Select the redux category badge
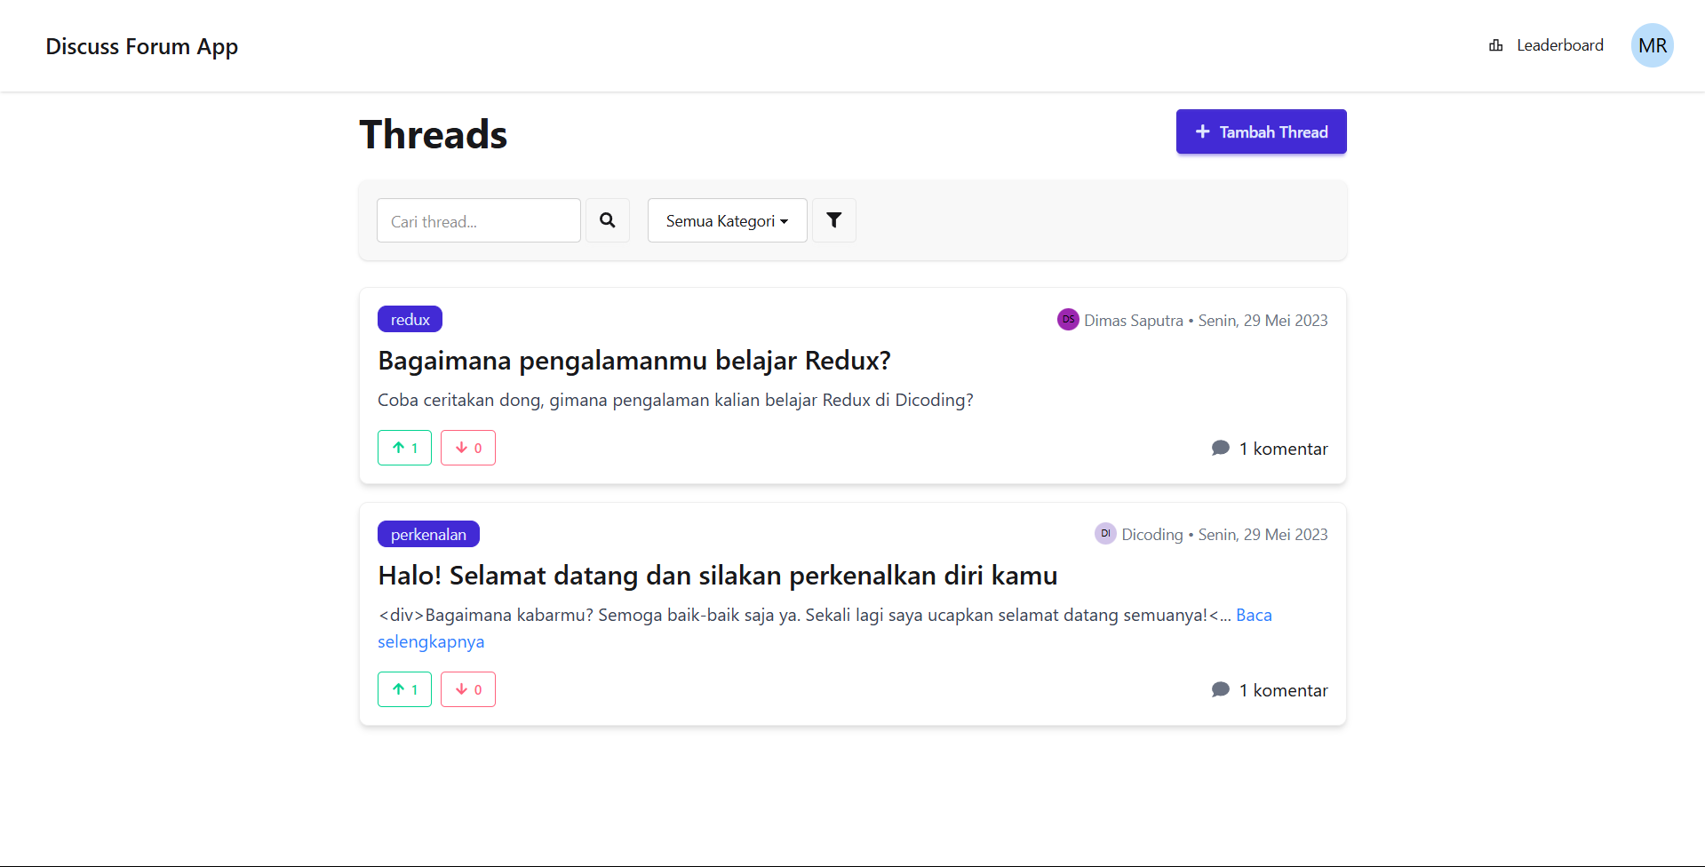 pos(410,319)
